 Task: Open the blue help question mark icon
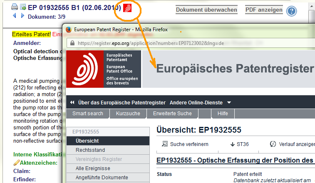tap(291, 11)
